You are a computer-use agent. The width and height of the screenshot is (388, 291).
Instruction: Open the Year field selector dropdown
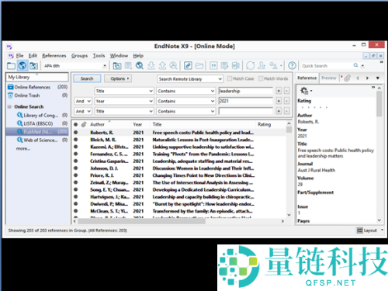[x=124, y=101]
